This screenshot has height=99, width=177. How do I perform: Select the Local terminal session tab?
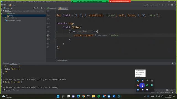coord(12,63)
